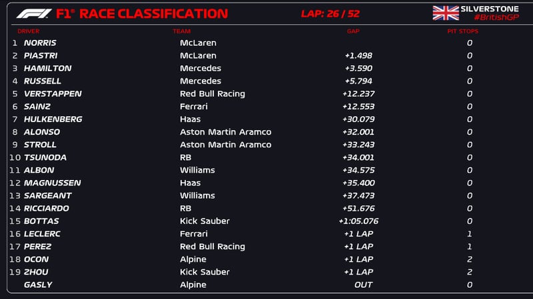Click the Aston Martin Aramco team for Alonso

pyautogui.click(x=225, y=132)
